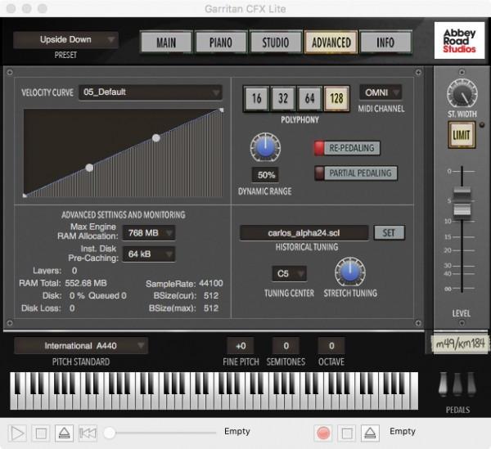Toggle the RE-PEDALING switch
The width and height of the screenshot is (491, 449).
coord(347,148)
